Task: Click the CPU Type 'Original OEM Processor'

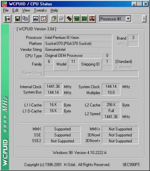Action: pos(73,55)
